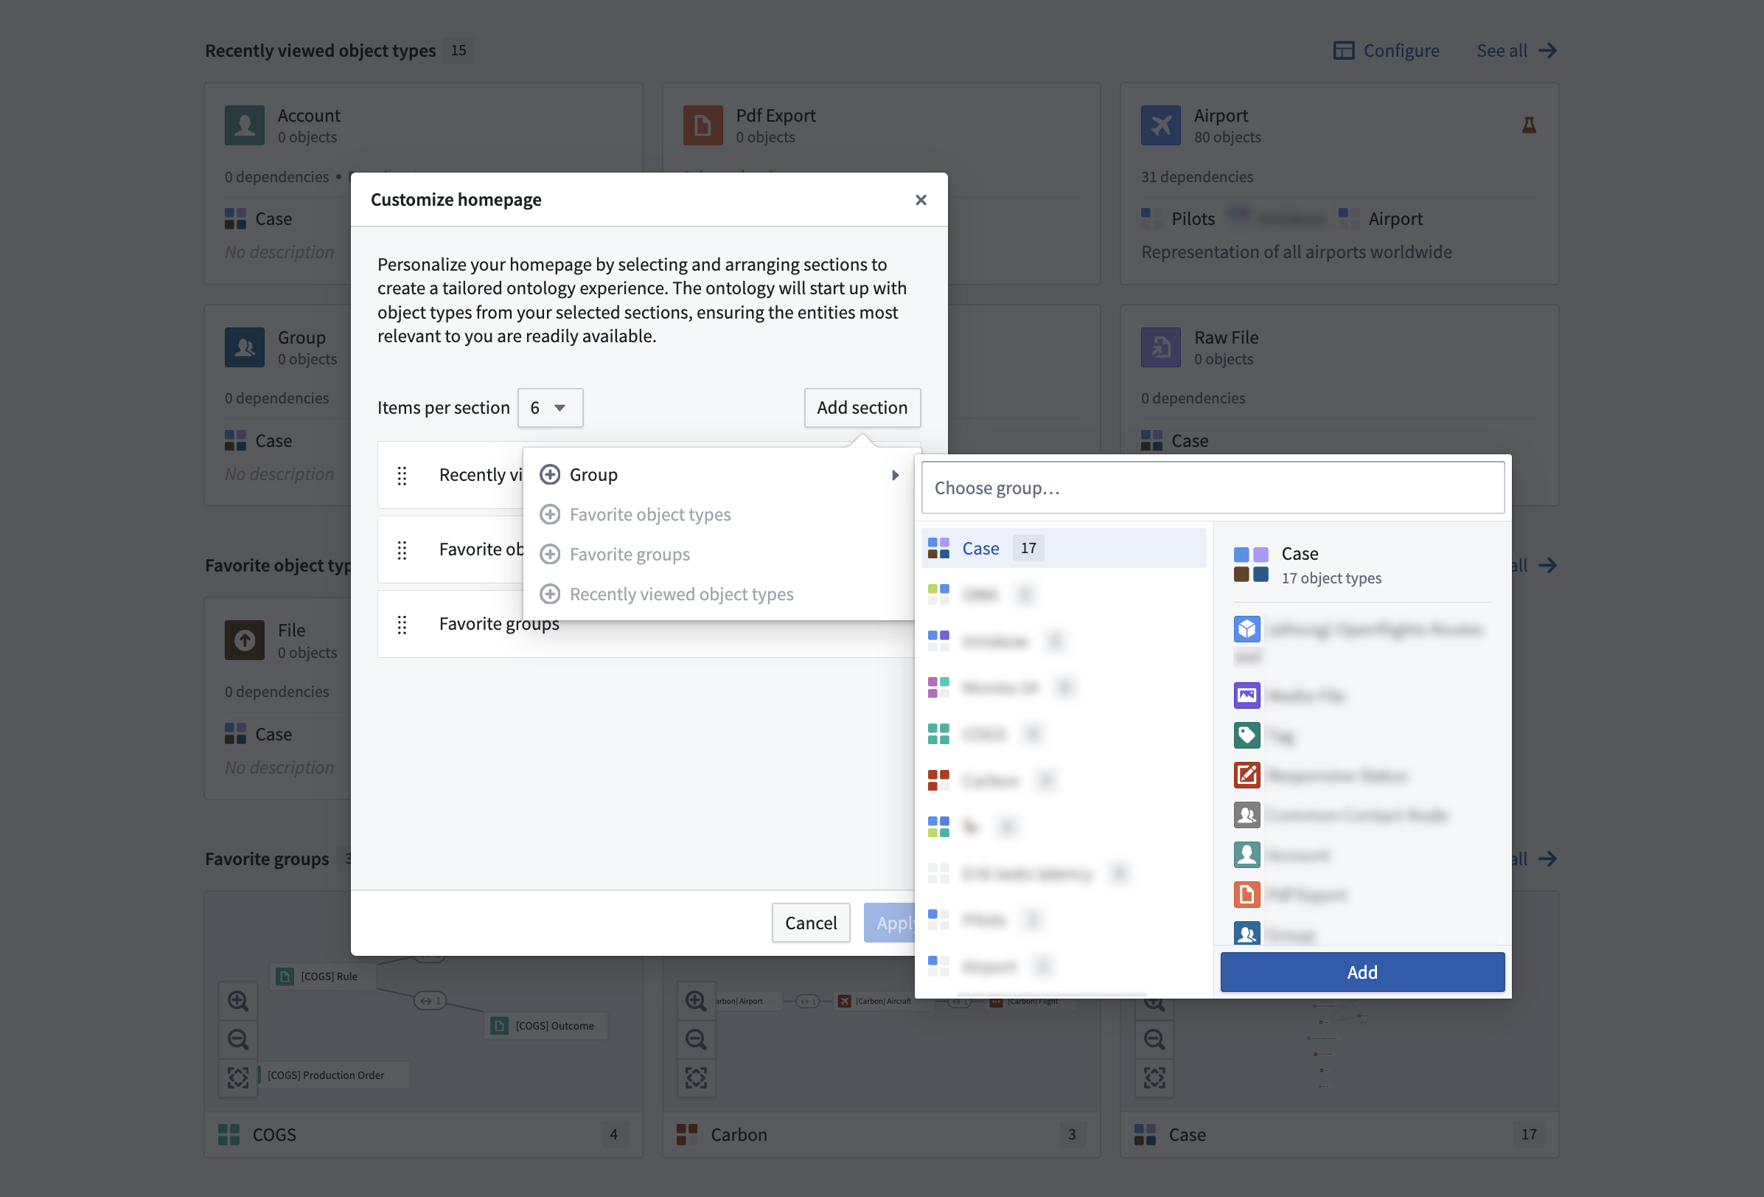Click the Case group color grid icon in list
The image size is (1764, 1197).
938,549
